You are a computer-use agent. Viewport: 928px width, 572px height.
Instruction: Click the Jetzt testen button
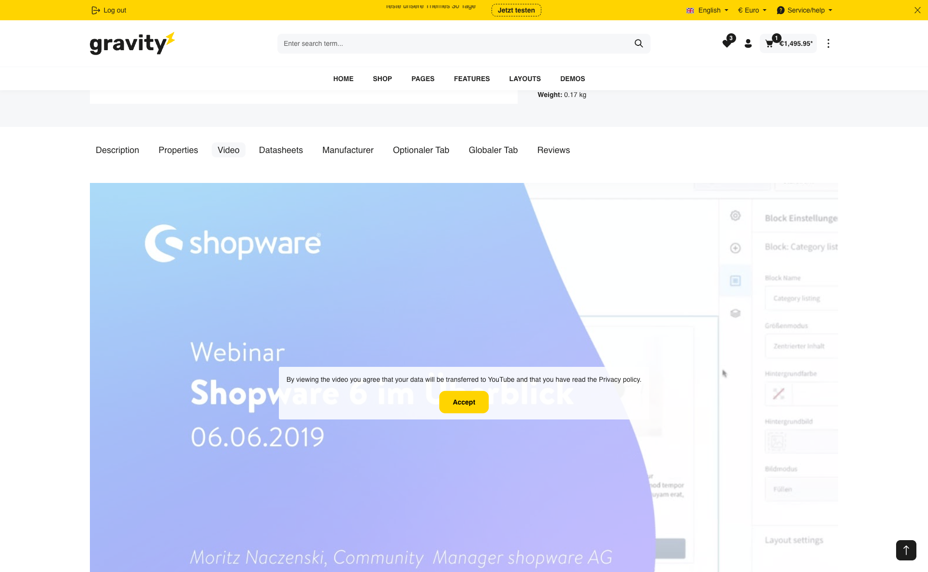[x=516, y=10]
